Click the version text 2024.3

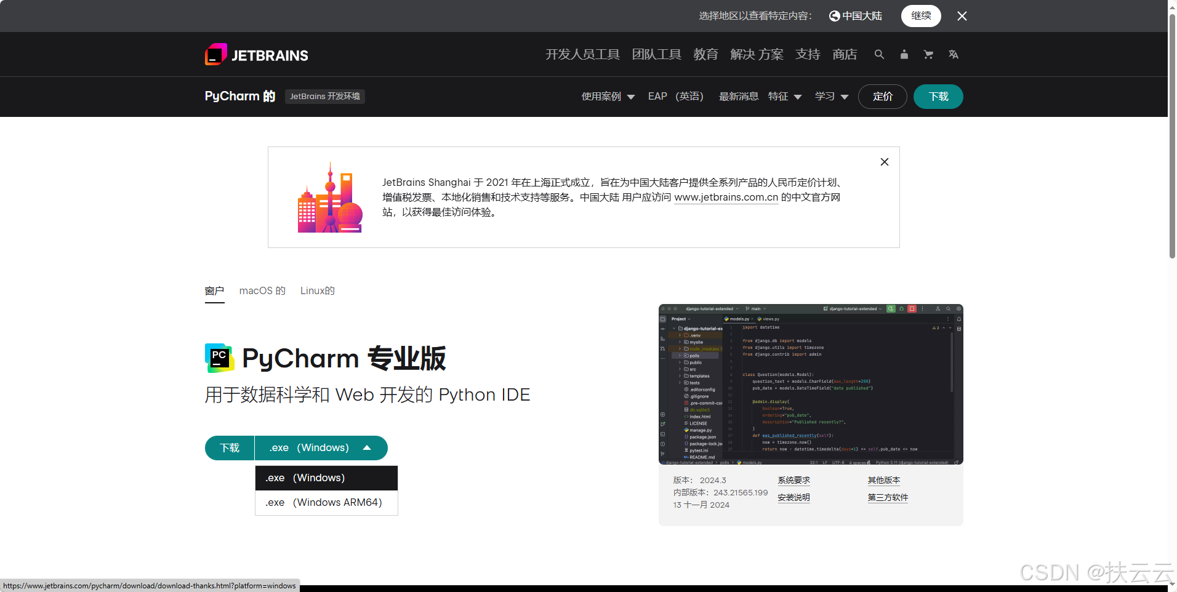click(713, 481)
